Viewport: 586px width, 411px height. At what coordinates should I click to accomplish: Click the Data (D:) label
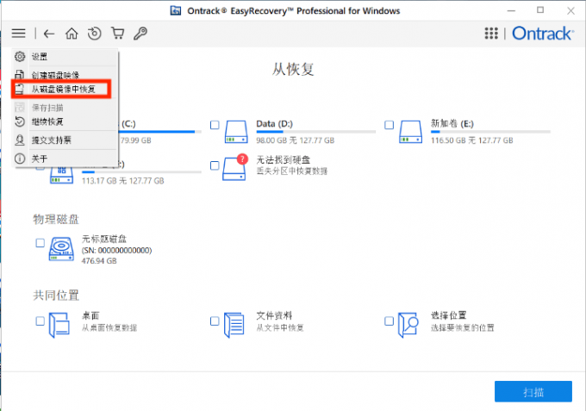274,124
